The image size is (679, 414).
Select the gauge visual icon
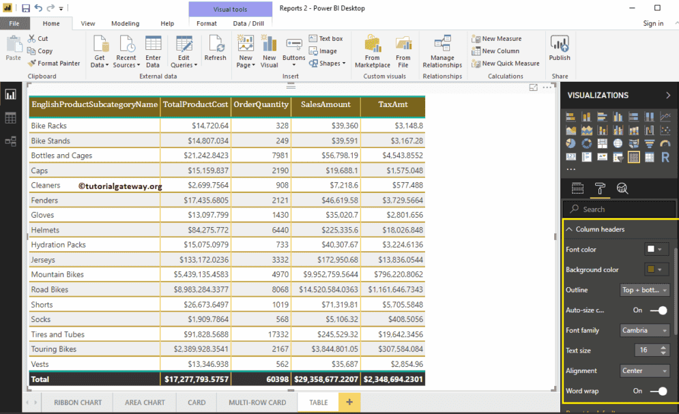(665, 143)
